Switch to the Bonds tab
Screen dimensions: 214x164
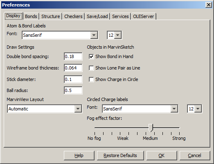coord(31,16)
